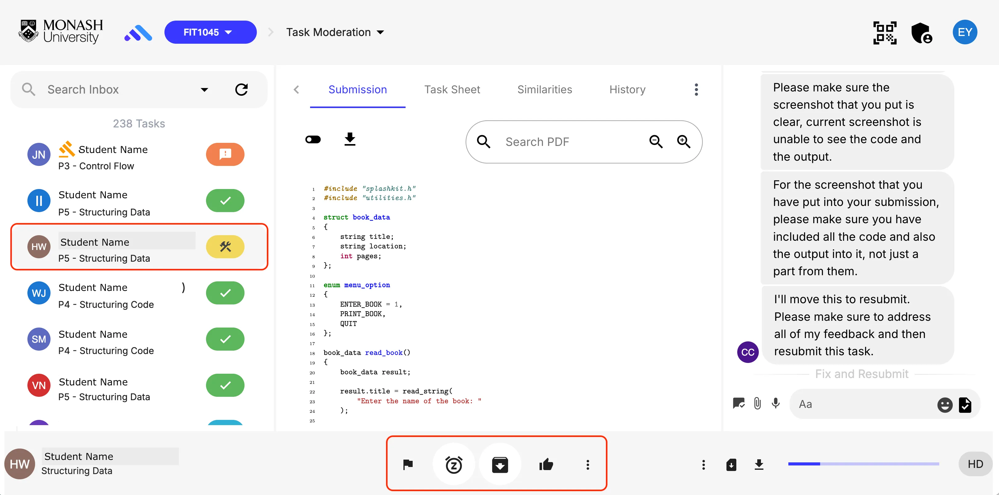Open the FIT1045 unit dropdown
999x495 pixels.
210,32
